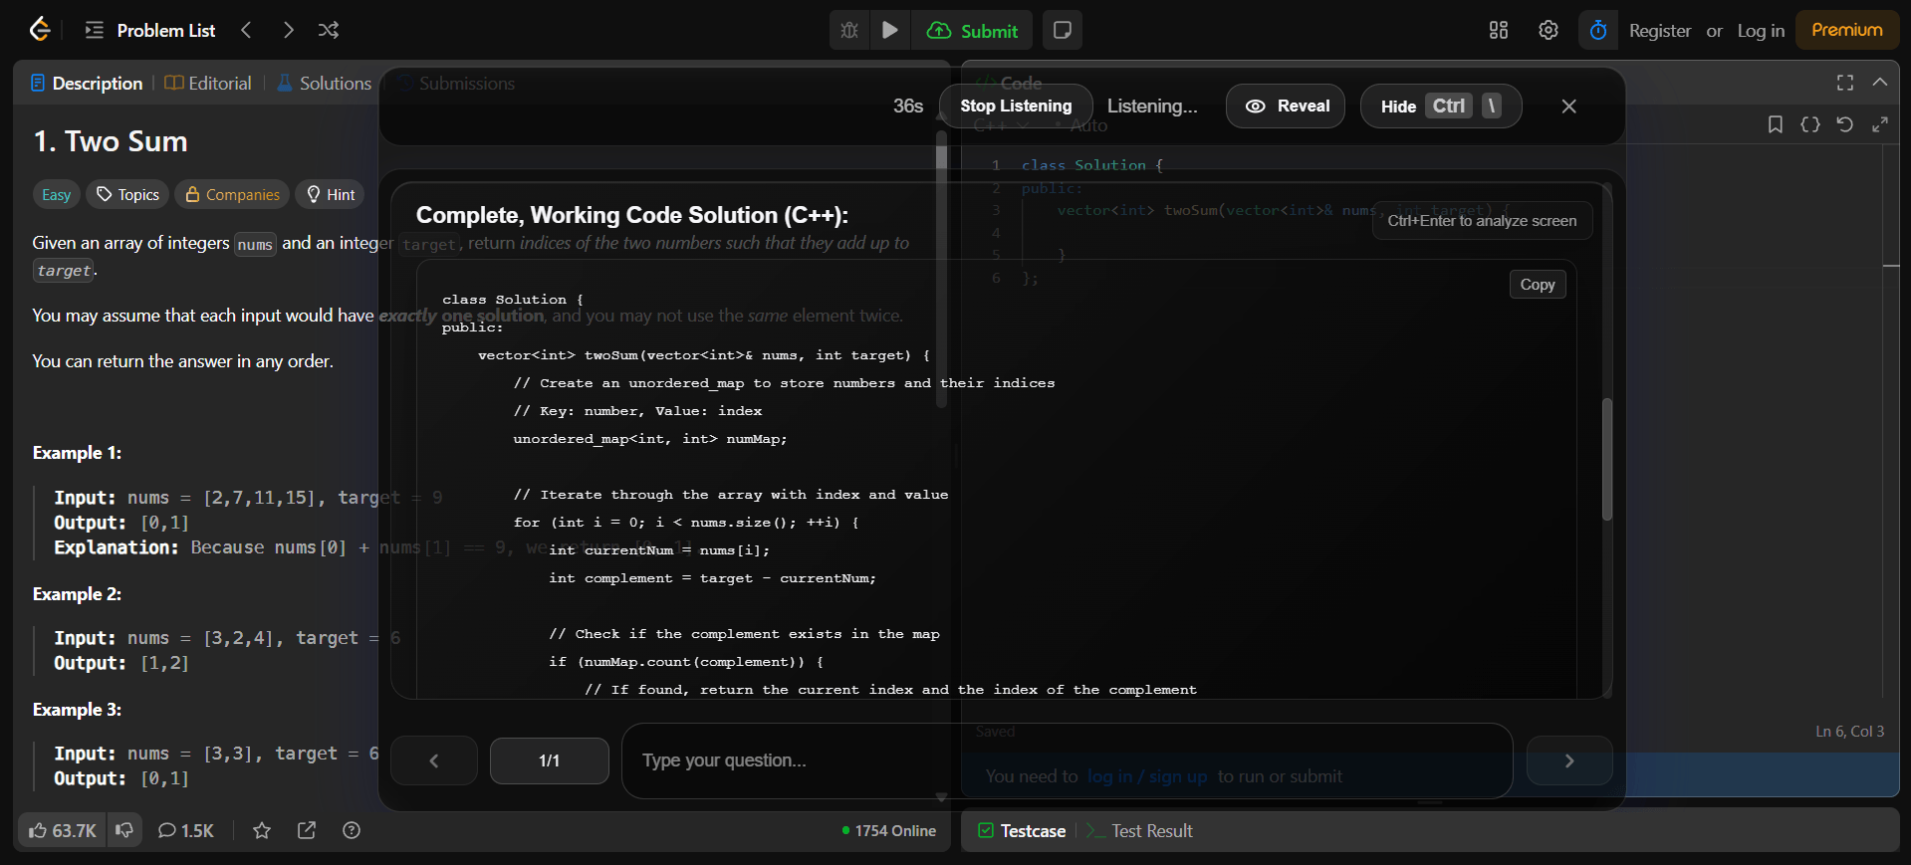Reset code to default icon

[1845, 124]
